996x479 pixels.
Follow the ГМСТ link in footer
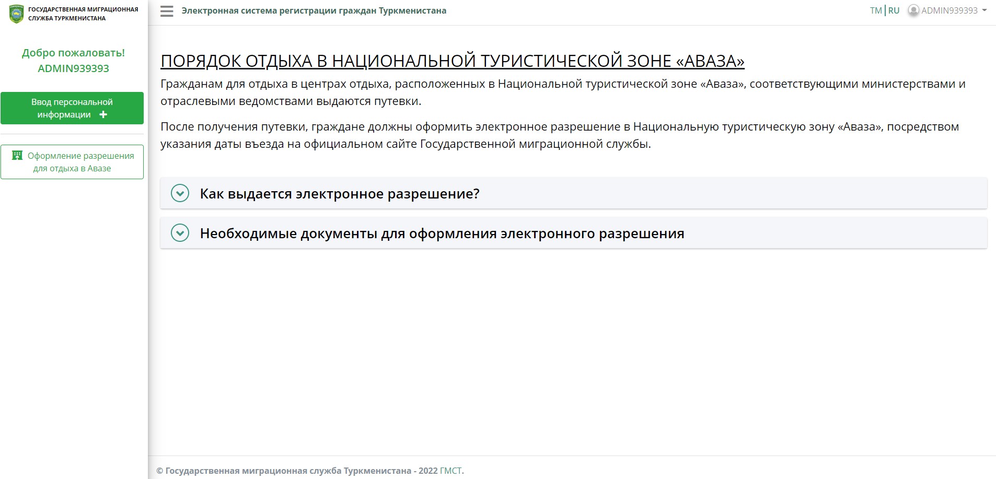(450, 471)
